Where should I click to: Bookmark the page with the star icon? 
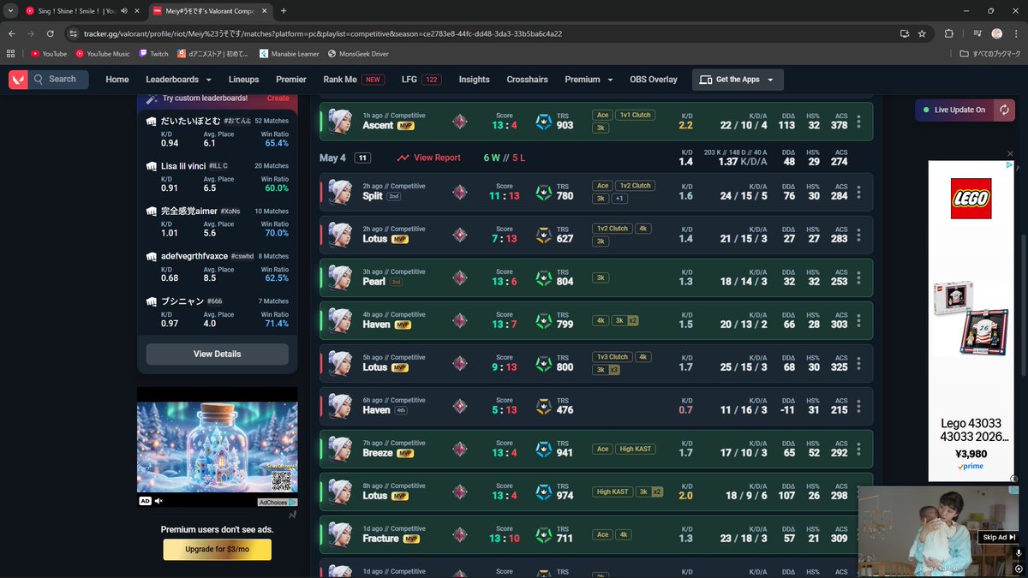click(922, 33)
